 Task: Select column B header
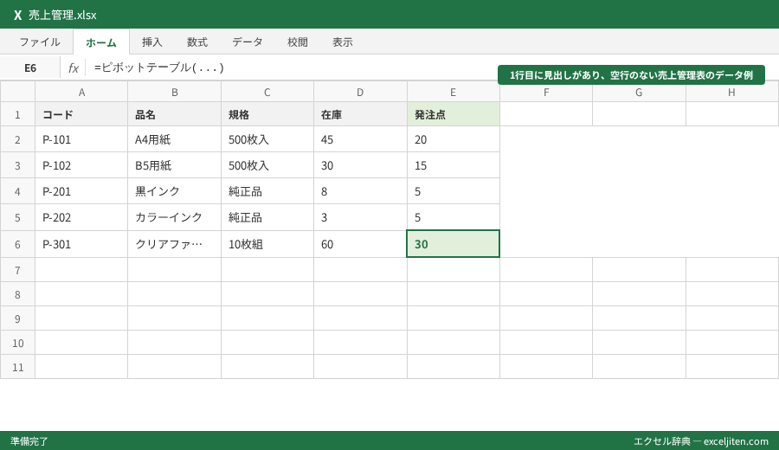coord(174,92)
